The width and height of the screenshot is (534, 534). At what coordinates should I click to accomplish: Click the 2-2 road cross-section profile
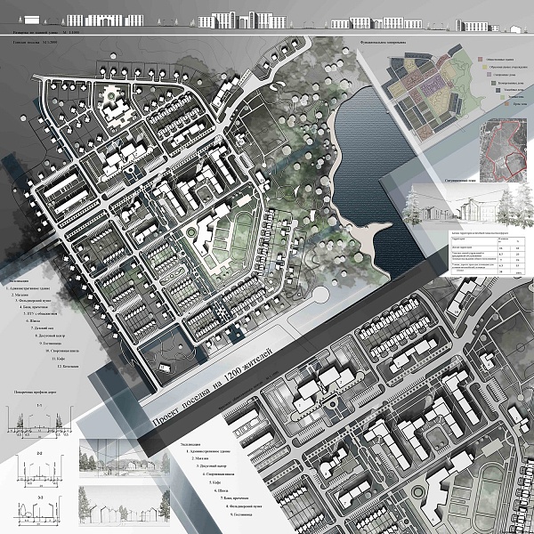[37, 469]
